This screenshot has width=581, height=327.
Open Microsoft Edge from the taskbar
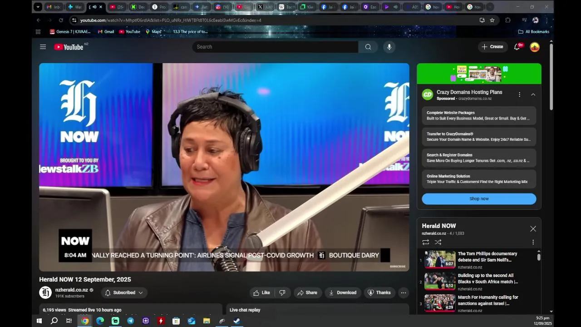[100, 321]
